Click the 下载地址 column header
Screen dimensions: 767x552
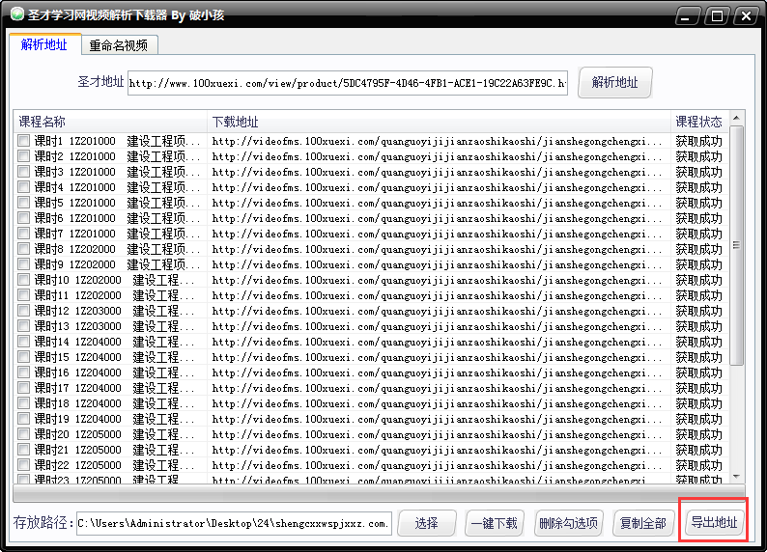439,122
